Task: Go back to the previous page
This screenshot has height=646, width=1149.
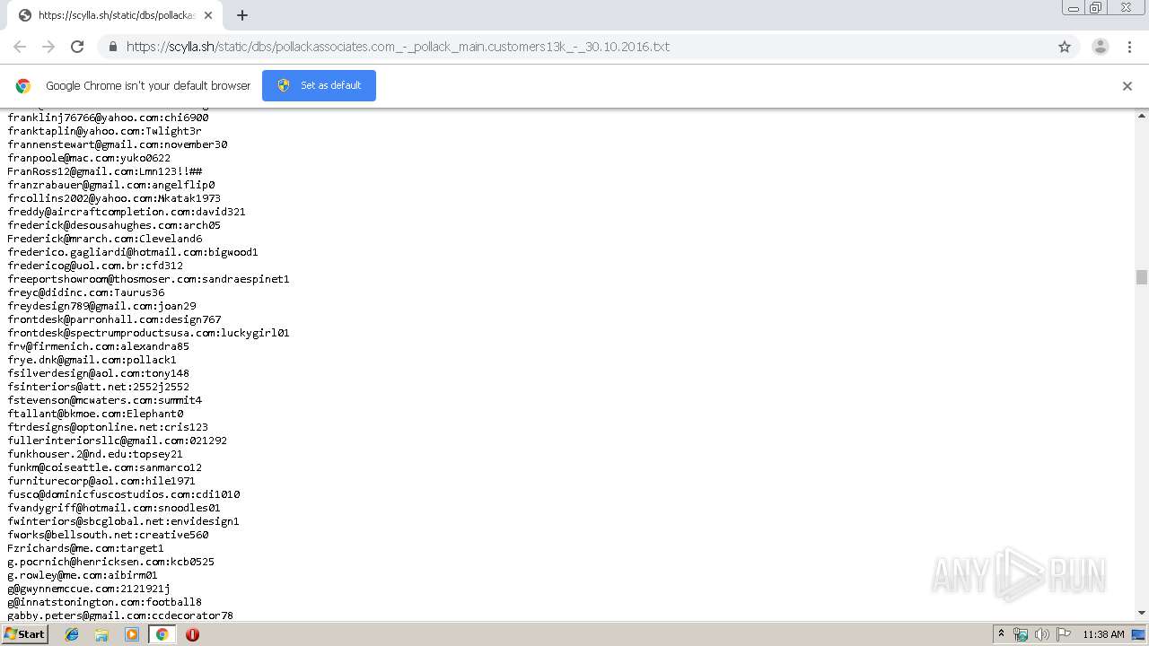Action: coord(20,47)
